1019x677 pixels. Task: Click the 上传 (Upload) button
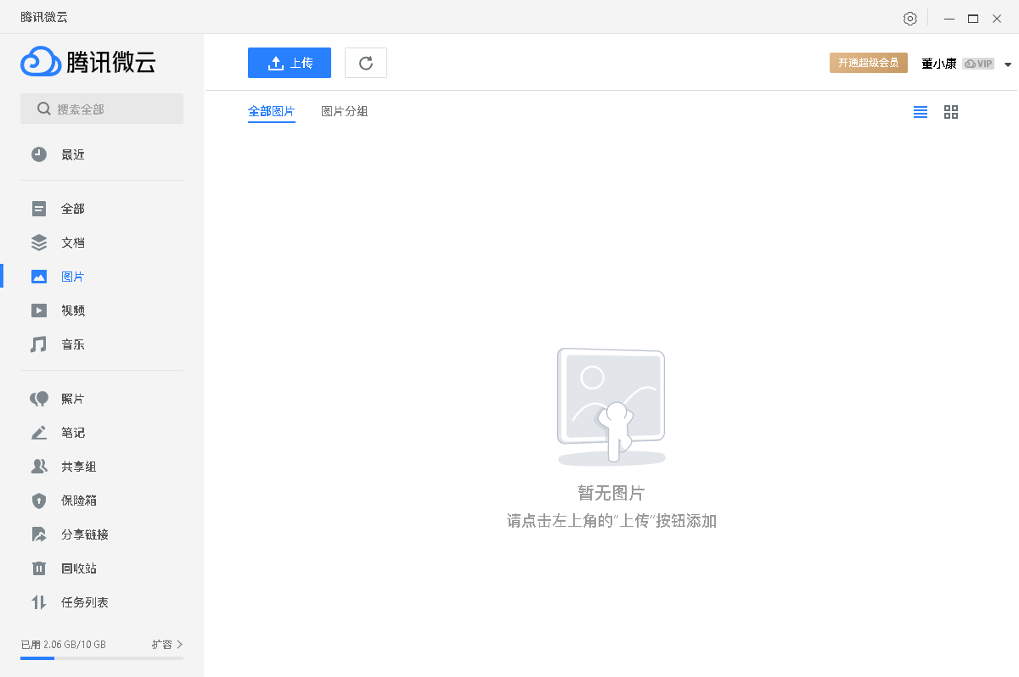click(290, 62)
